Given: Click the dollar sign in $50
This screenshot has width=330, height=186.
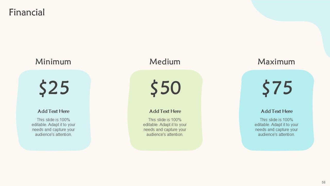Looking at the screenshot, I should (154, 88).
